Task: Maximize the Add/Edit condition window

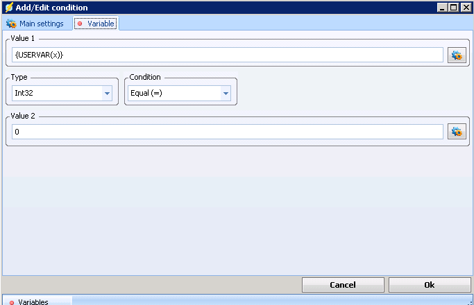Action: click(454, 8)
